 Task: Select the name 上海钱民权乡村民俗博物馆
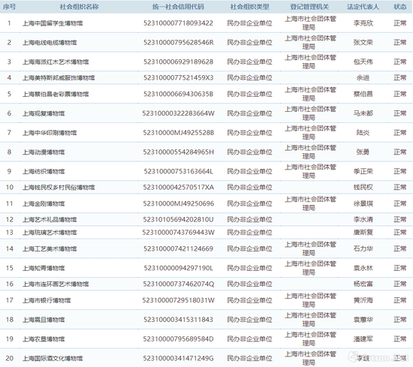59,187
